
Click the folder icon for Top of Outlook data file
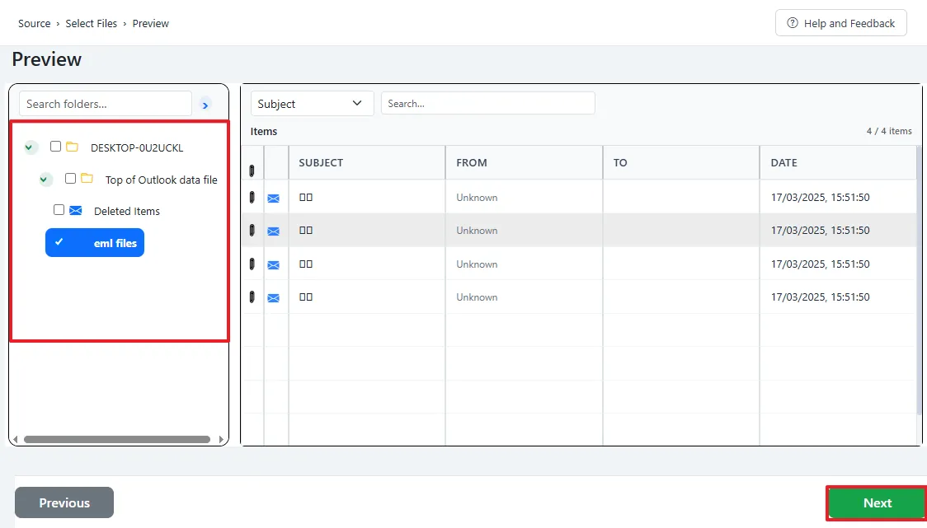87,179
